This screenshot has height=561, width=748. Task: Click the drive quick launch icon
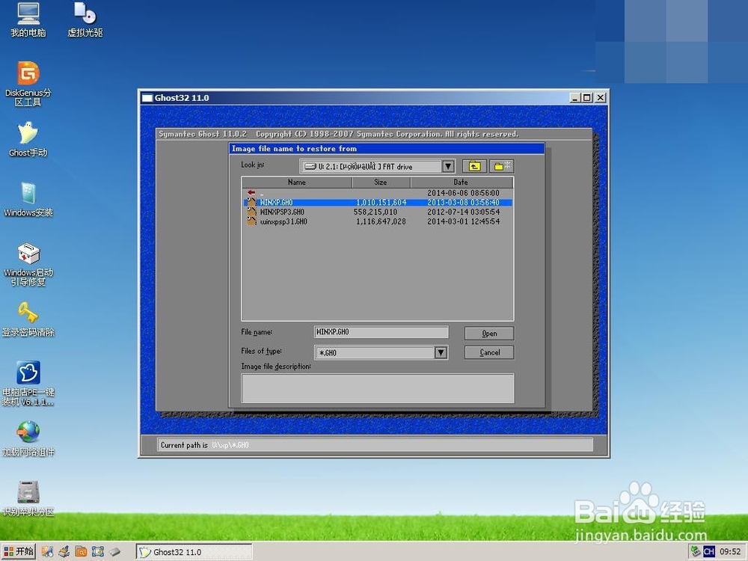(x=115, y=552)
